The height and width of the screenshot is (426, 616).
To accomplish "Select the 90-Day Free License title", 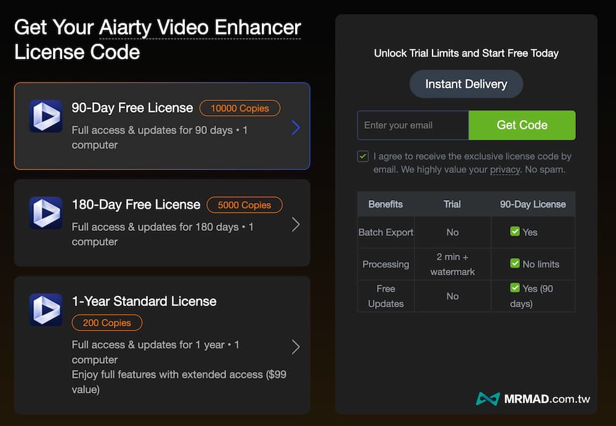I will tap(132, 108).
